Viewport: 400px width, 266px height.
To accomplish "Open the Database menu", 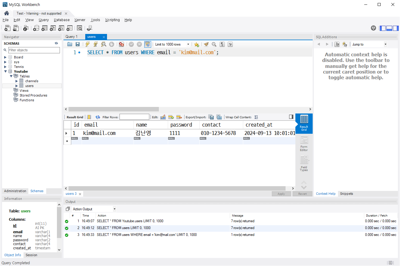I will coord(62,20).
